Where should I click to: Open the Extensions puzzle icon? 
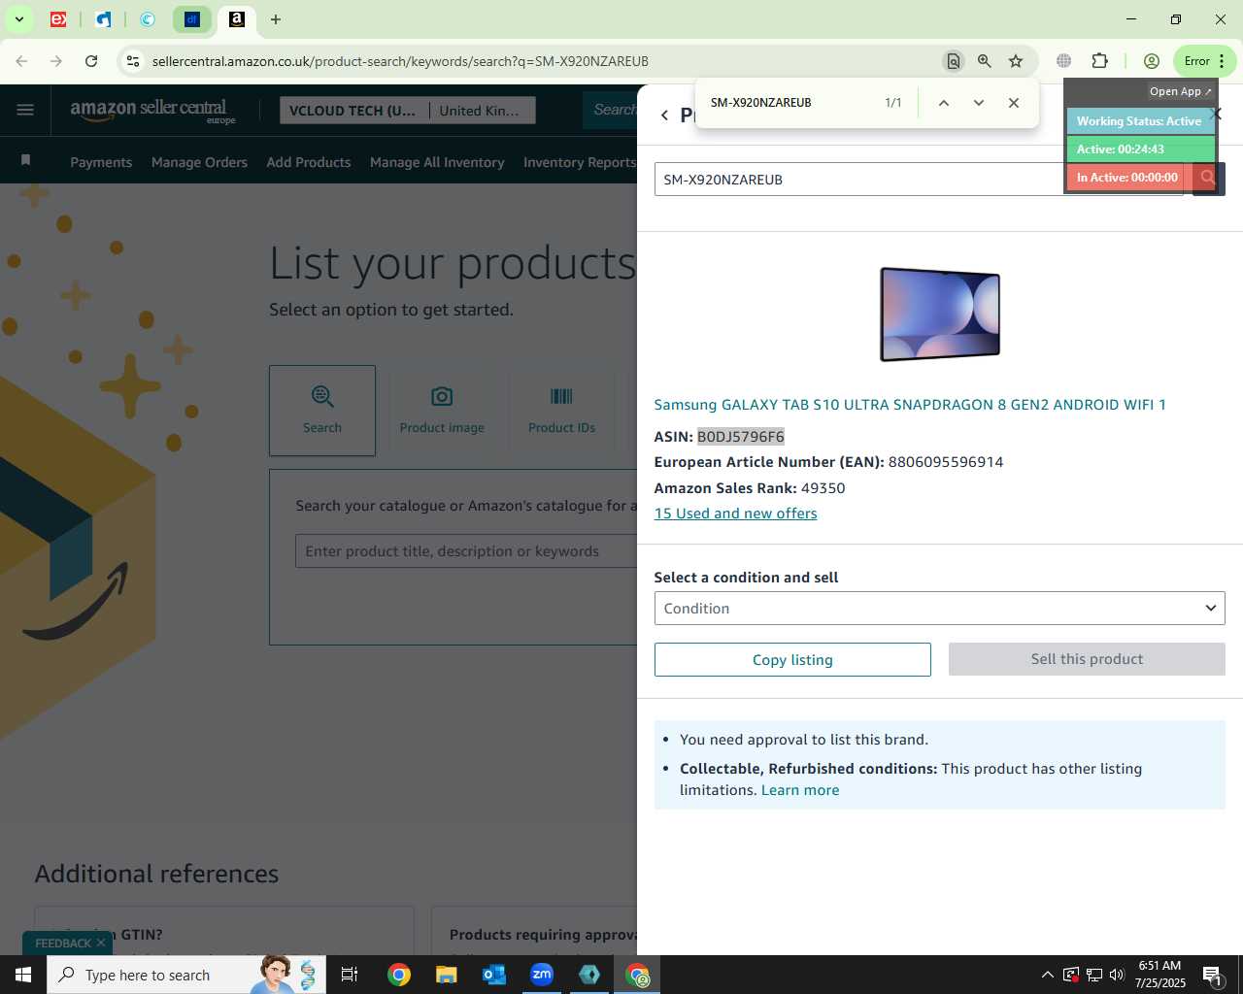coord(1099,60)
